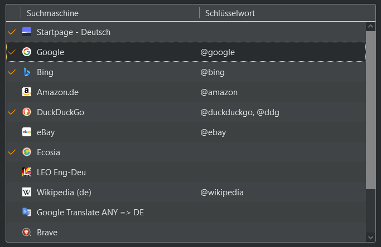The image size is (381, 247).
Task: Click the LEO Eng-Deu icon
Action: click(x=27, y=172)
